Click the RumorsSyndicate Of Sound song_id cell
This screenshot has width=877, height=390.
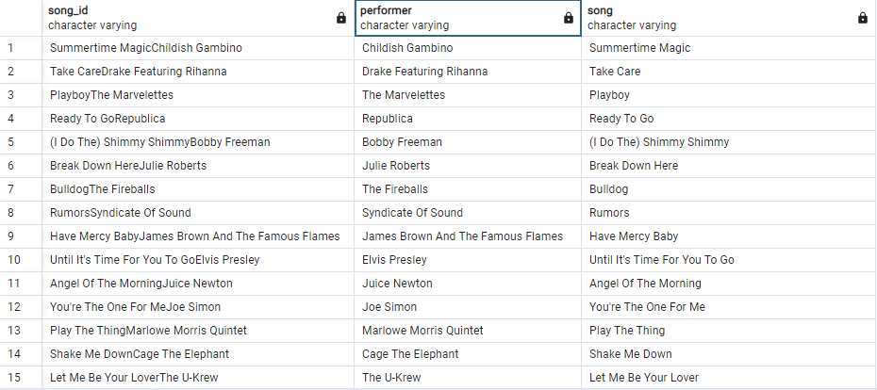click(120, 213)
